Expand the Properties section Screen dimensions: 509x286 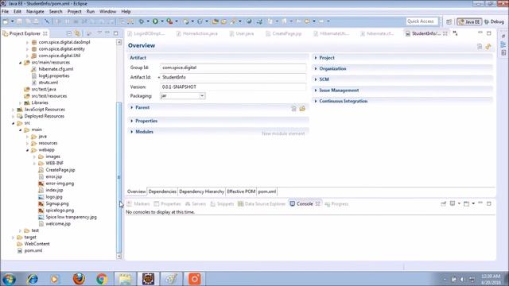click(132, 121)
